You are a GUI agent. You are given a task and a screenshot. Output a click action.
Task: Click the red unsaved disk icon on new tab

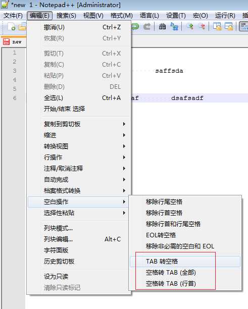[x=6, y=41]
